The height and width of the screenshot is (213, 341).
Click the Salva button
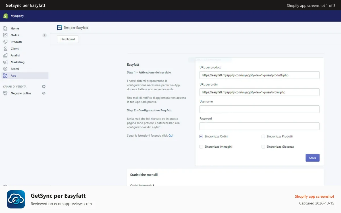[313, 158]
